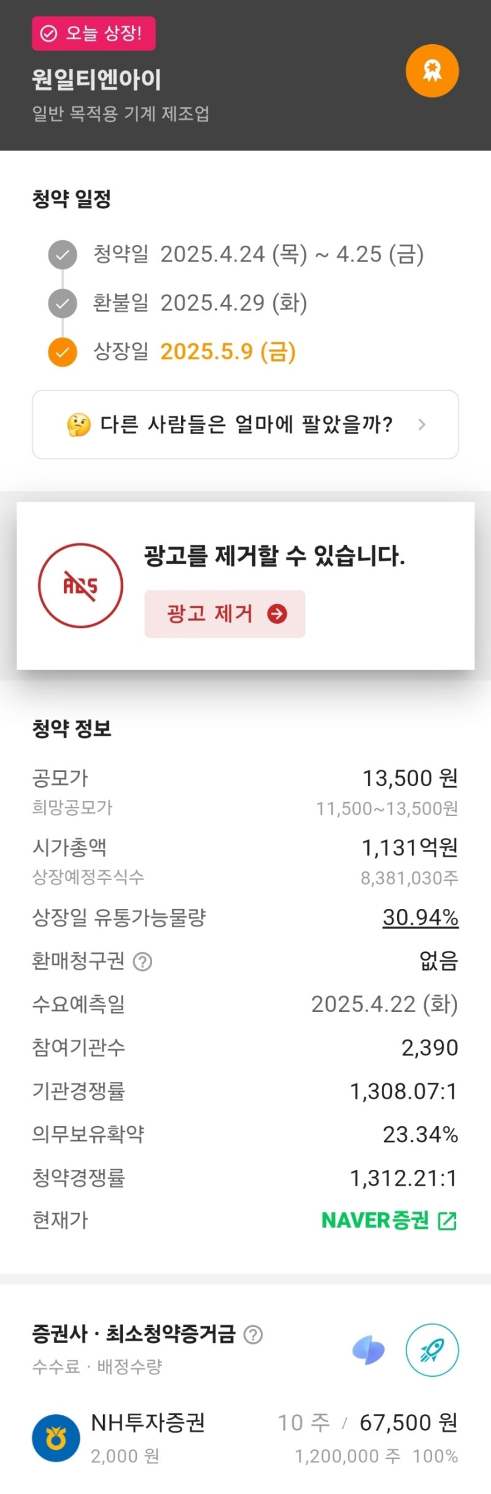
Task: Tap the thinking face emoji icon
Action: coord(79,424)
